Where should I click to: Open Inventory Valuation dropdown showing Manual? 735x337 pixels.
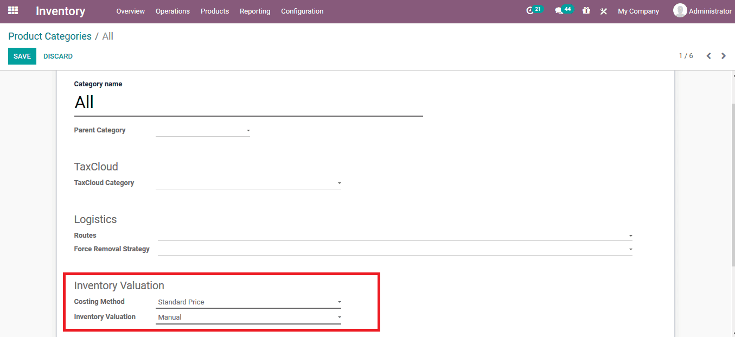(x=248, y=317)
